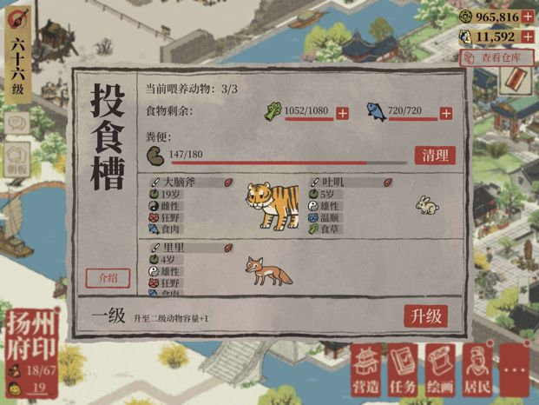
Task: Open the 绘画 painting menu
Action: [x=440, y=370]
